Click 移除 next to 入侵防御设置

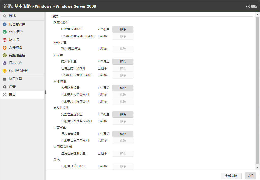tap(123, 88)
